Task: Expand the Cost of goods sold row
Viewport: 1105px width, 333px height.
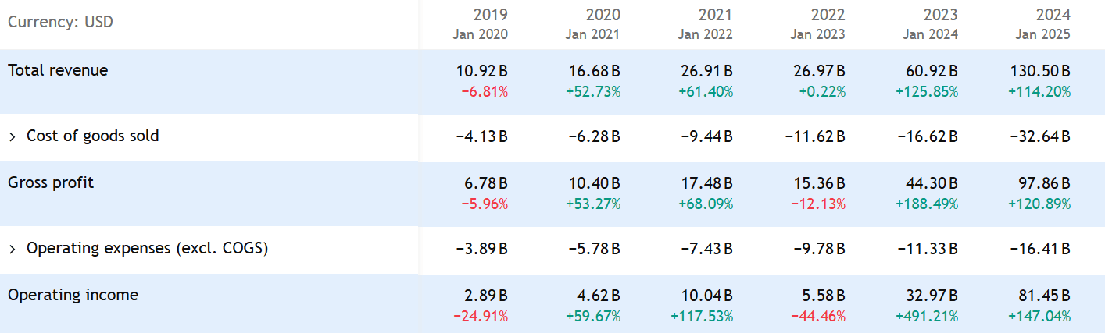Action: tap(13, 136)
